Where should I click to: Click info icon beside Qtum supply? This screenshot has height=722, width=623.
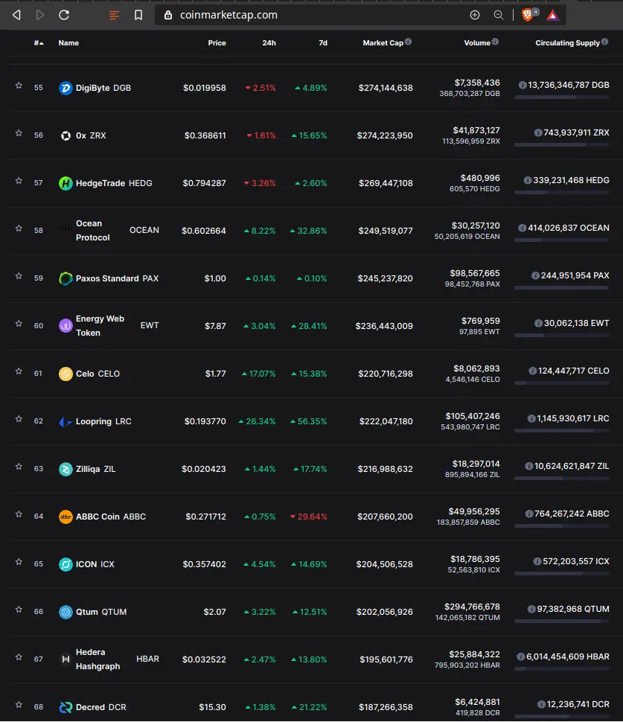tap(531, 609)
